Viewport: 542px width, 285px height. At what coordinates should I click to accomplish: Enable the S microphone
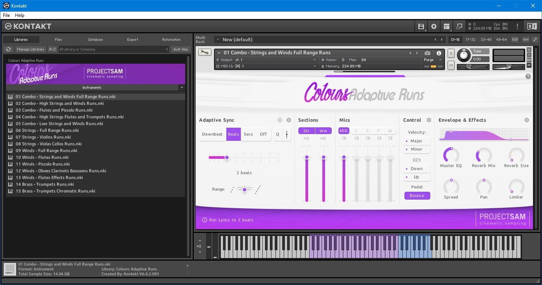coord(368,131)
